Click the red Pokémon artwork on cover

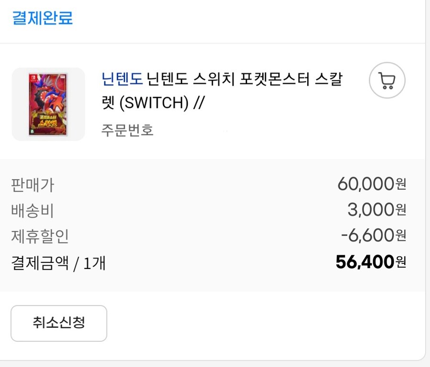49,98
